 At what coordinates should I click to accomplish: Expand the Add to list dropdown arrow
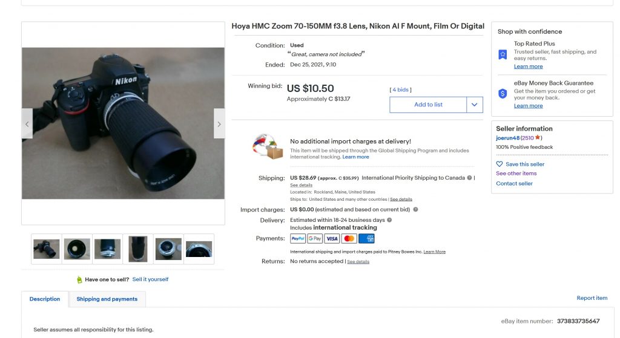point(475,105)
